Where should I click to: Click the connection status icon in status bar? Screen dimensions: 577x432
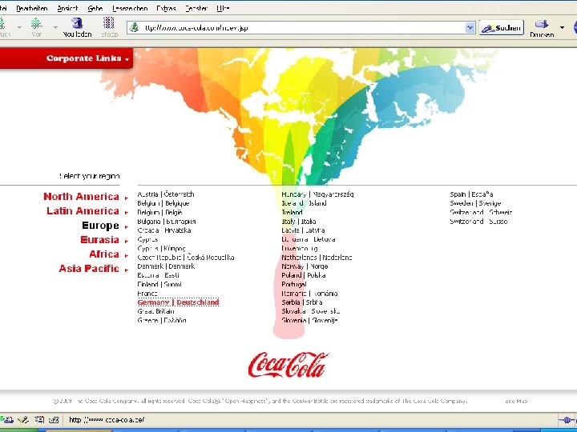coord(567,420)
